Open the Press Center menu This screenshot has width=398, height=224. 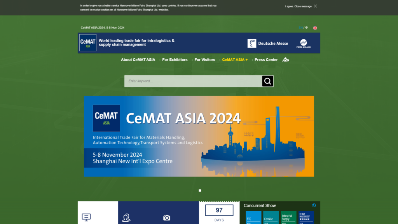266,59
